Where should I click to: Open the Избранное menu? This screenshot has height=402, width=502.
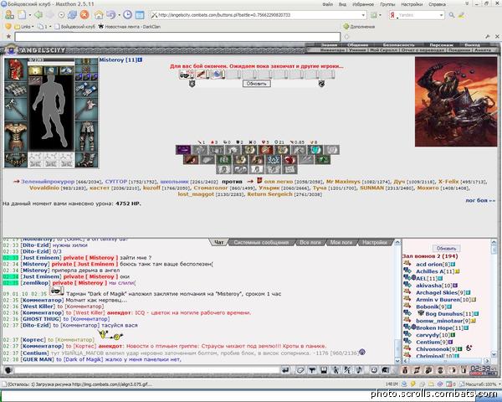[x=363, y=4]
